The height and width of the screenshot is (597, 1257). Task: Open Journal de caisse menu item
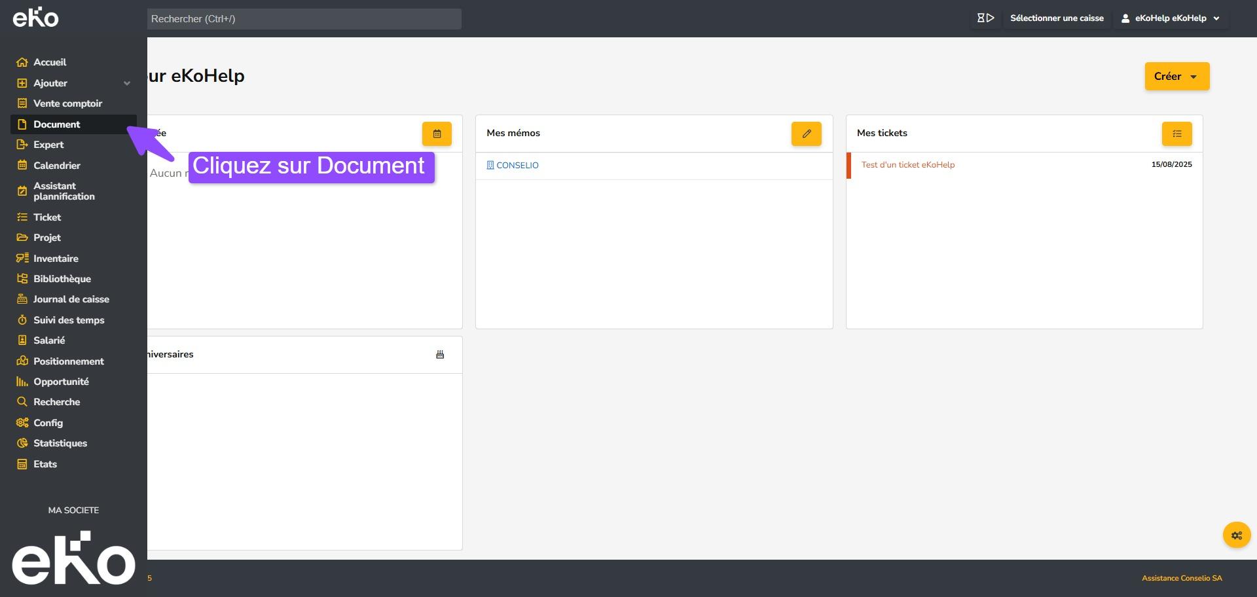71,299
